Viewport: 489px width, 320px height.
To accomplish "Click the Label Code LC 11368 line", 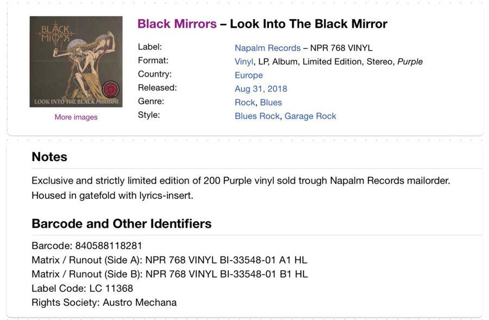I will [x=83, y=288].
